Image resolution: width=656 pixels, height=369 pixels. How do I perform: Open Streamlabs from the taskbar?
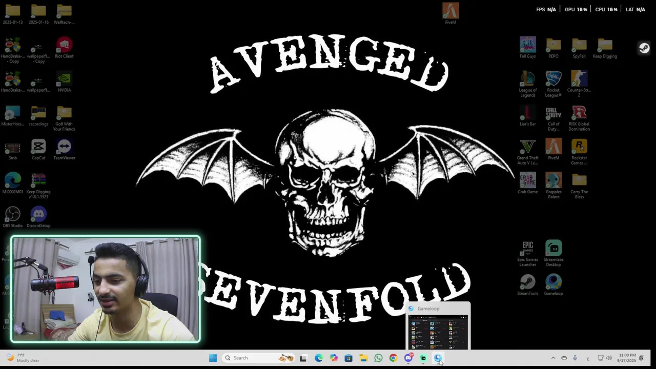tap(423, 358)
